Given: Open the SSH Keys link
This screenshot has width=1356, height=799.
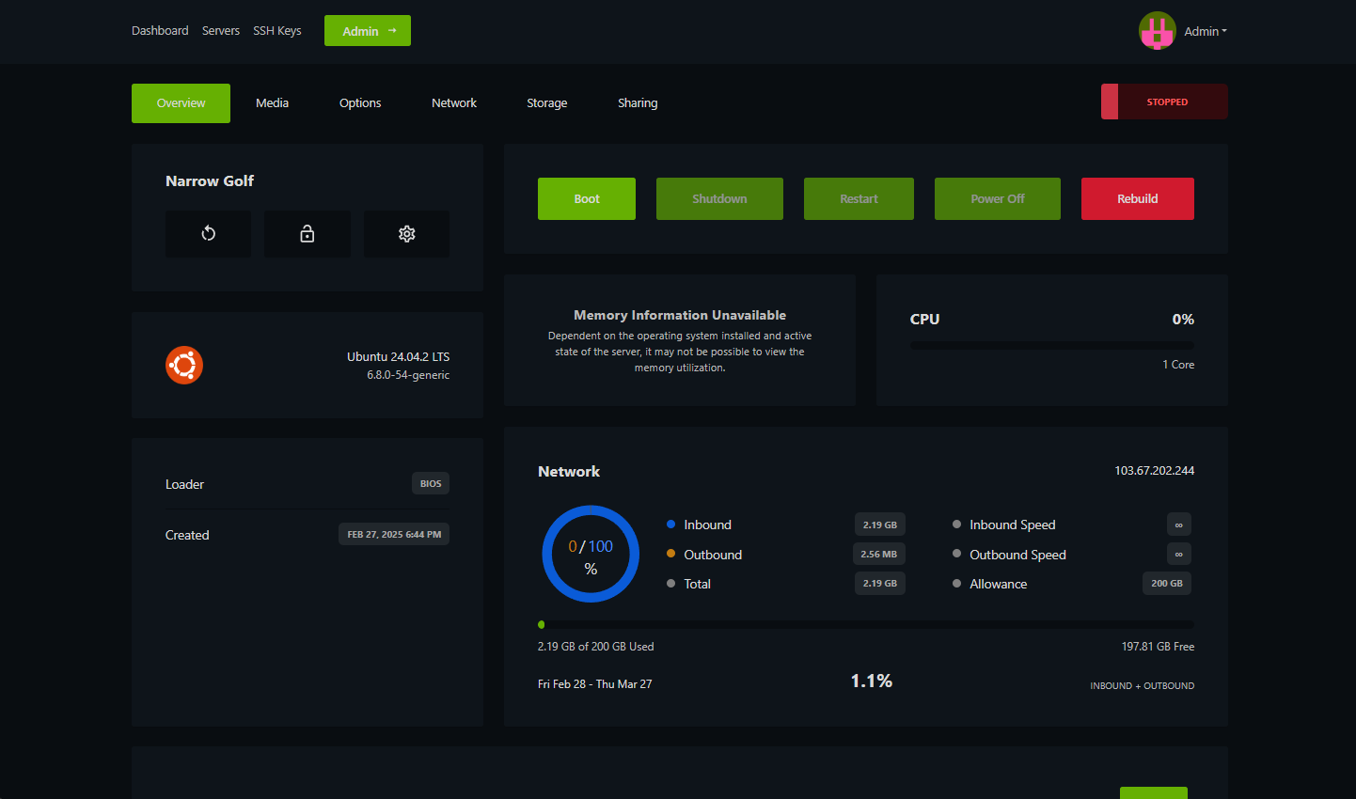Looking at the screenshot, I should click(277, 31).
